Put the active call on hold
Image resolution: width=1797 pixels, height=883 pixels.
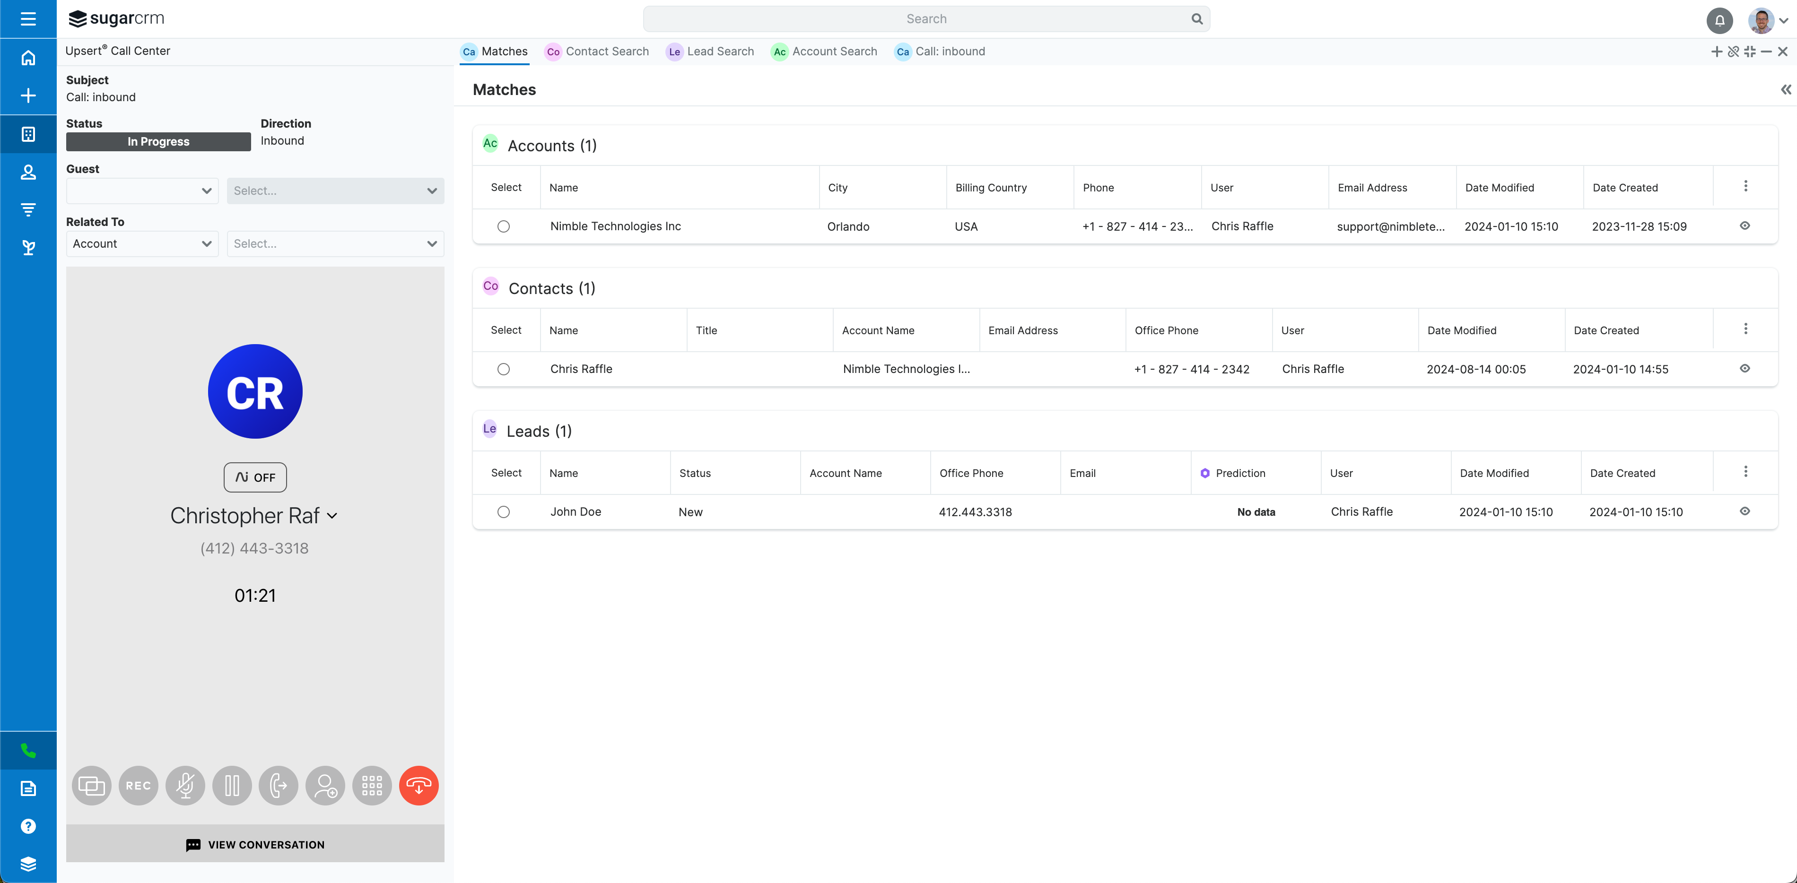click(x=232, y=785)
